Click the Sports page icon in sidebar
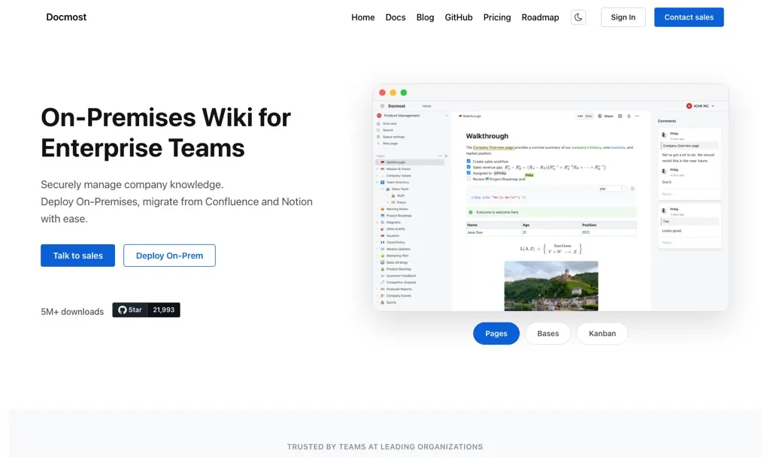Image resolution: width=770 pixels, height=457 pixels. [383, 302]
